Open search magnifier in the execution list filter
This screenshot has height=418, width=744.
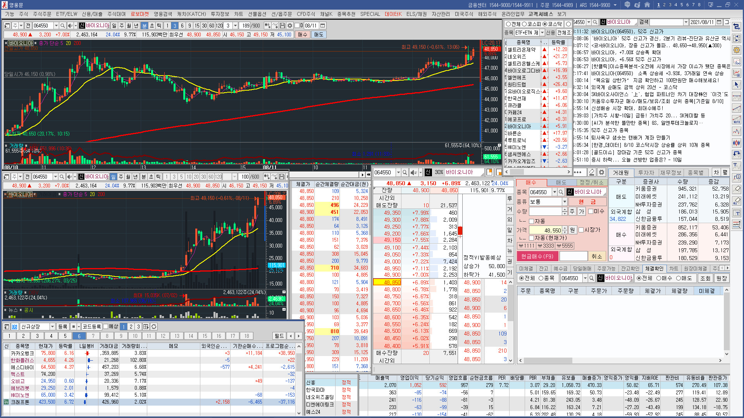pyautogui.click(x=592, y=278)
